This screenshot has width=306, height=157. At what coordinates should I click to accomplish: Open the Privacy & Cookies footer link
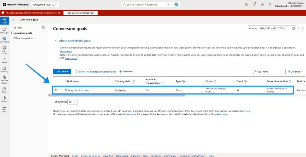(91, 156)
